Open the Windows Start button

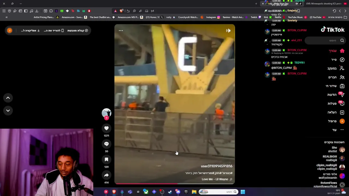click(x=243, y=192)
